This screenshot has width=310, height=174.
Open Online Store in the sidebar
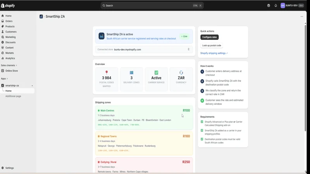(12, 71)
